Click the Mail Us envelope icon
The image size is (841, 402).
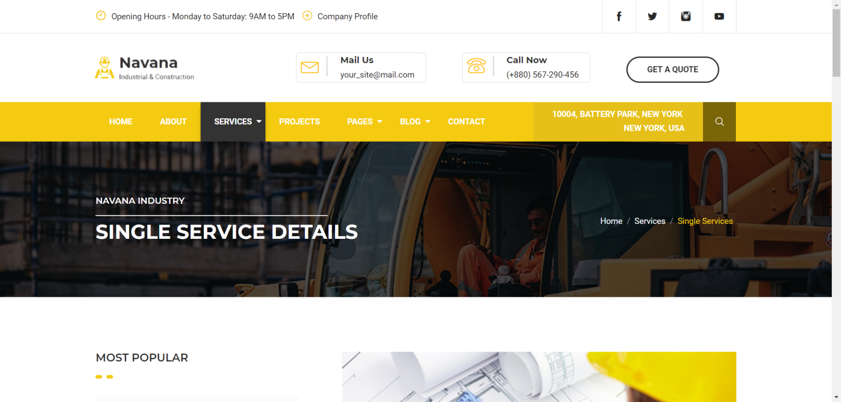pyautogui.click(x=310, y=67)
